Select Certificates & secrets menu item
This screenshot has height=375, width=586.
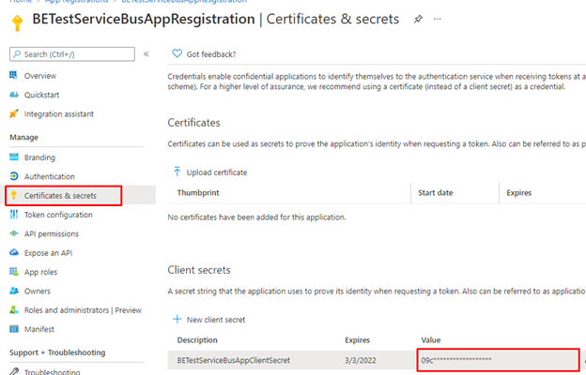[60, 196]
